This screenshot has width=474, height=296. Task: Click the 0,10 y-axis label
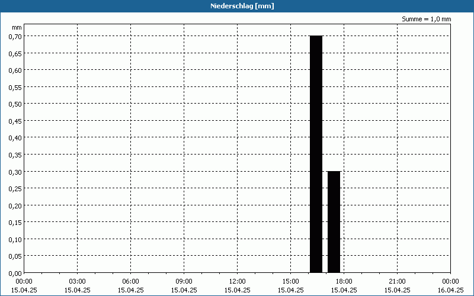[x=15, y=239]
